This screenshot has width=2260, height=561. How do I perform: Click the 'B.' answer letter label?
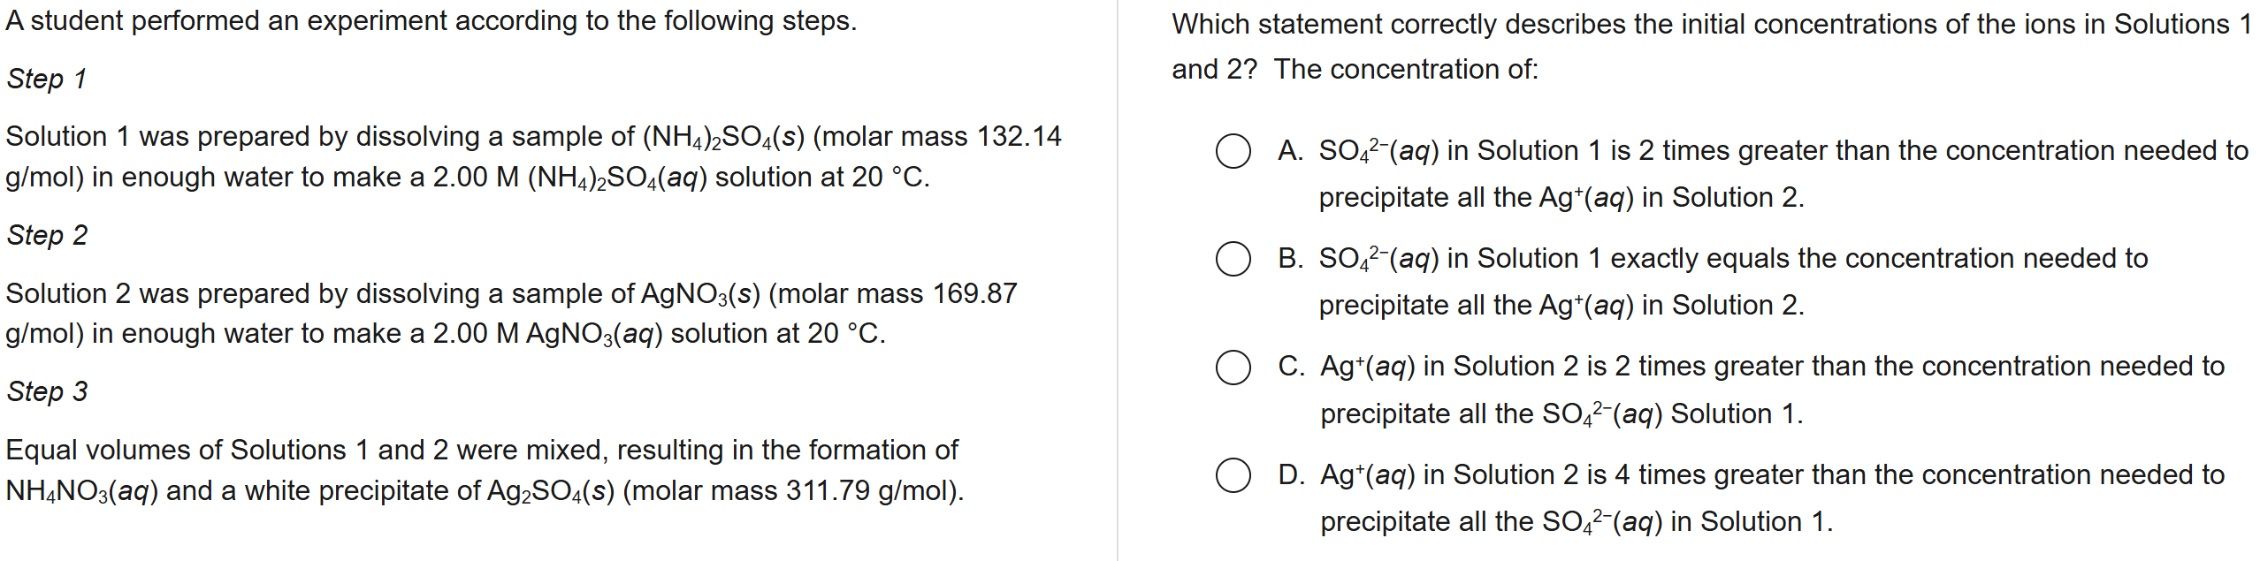tap(1290, 259)
